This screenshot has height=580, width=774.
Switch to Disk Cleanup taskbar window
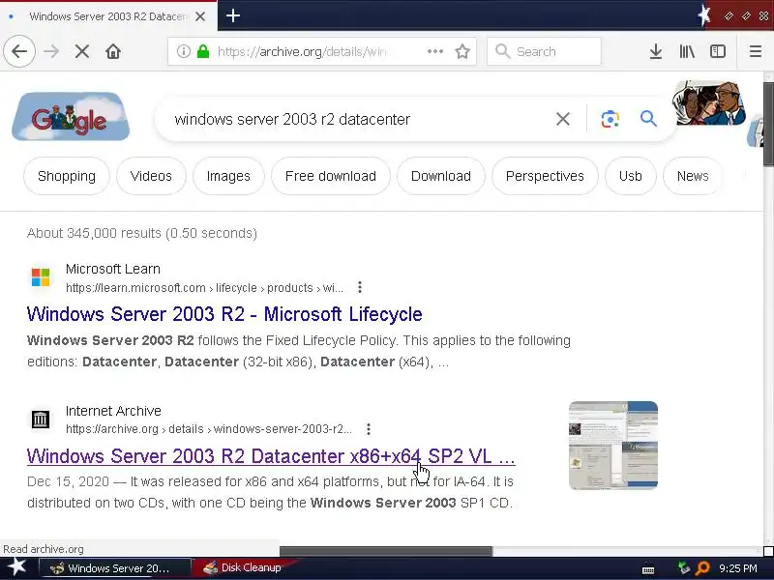243,568
